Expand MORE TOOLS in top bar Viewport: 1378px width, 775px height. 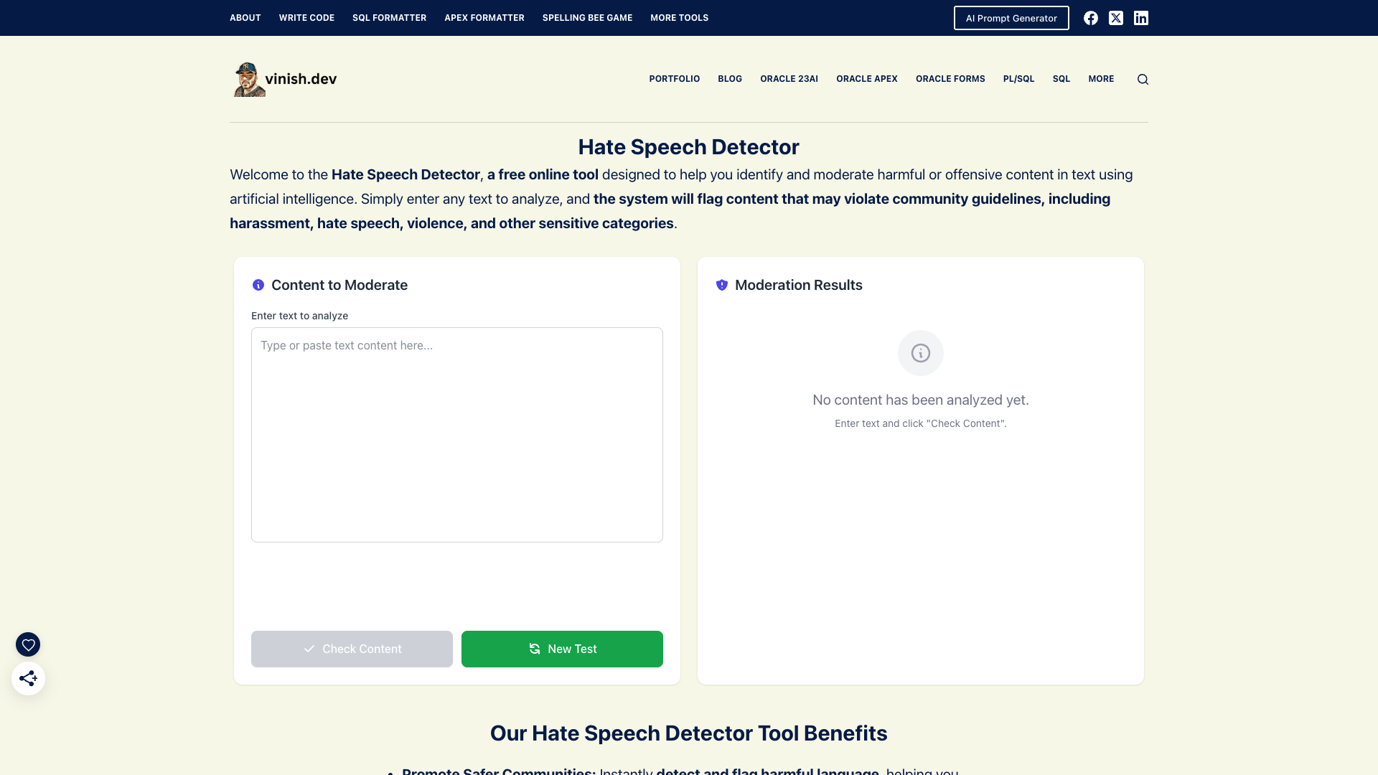coord(679,18)
